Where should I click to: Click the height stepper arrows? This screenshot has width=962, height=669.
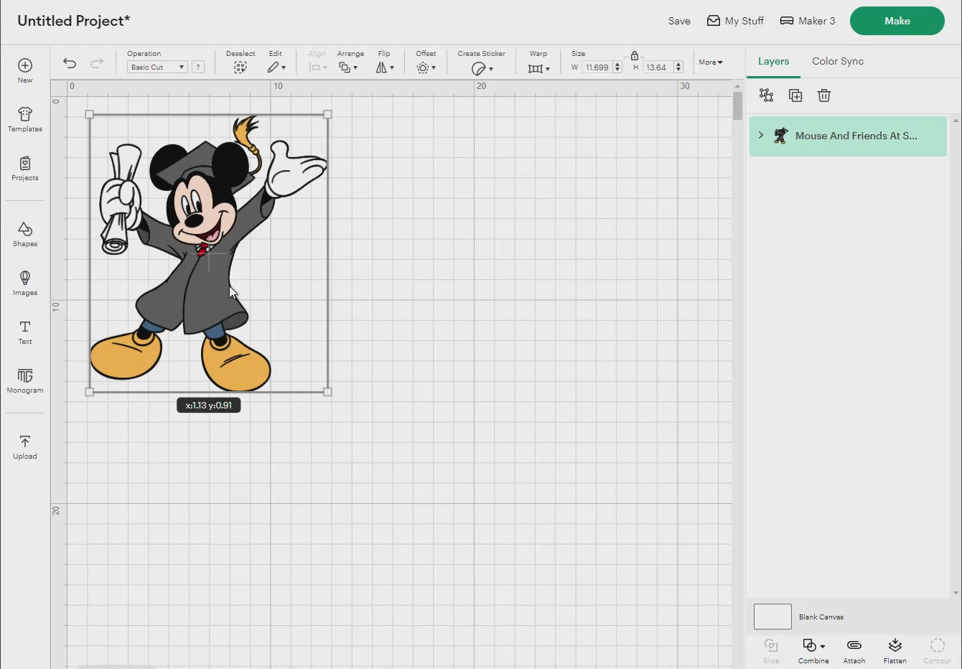(x=678, y=67)
